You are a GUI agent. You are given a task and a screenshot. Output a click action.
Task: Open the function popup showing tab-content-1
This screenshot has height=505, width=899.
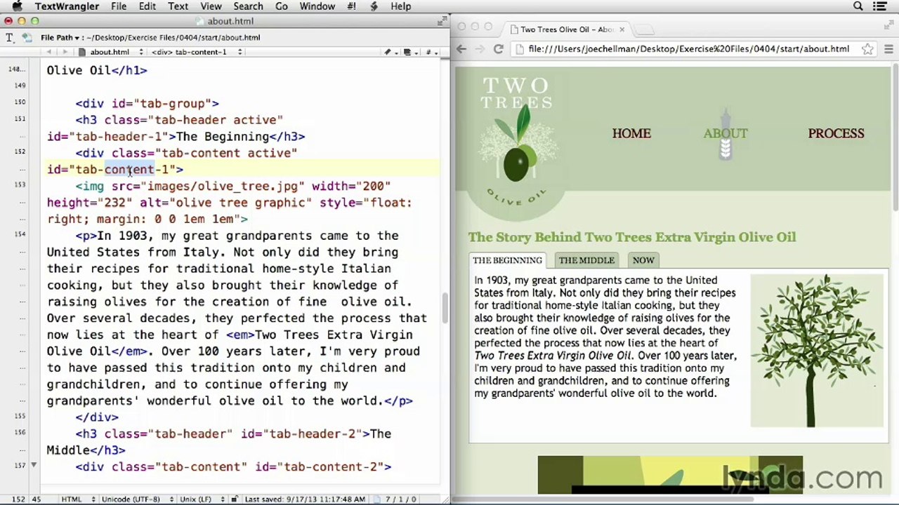click(x=197, y=52)
